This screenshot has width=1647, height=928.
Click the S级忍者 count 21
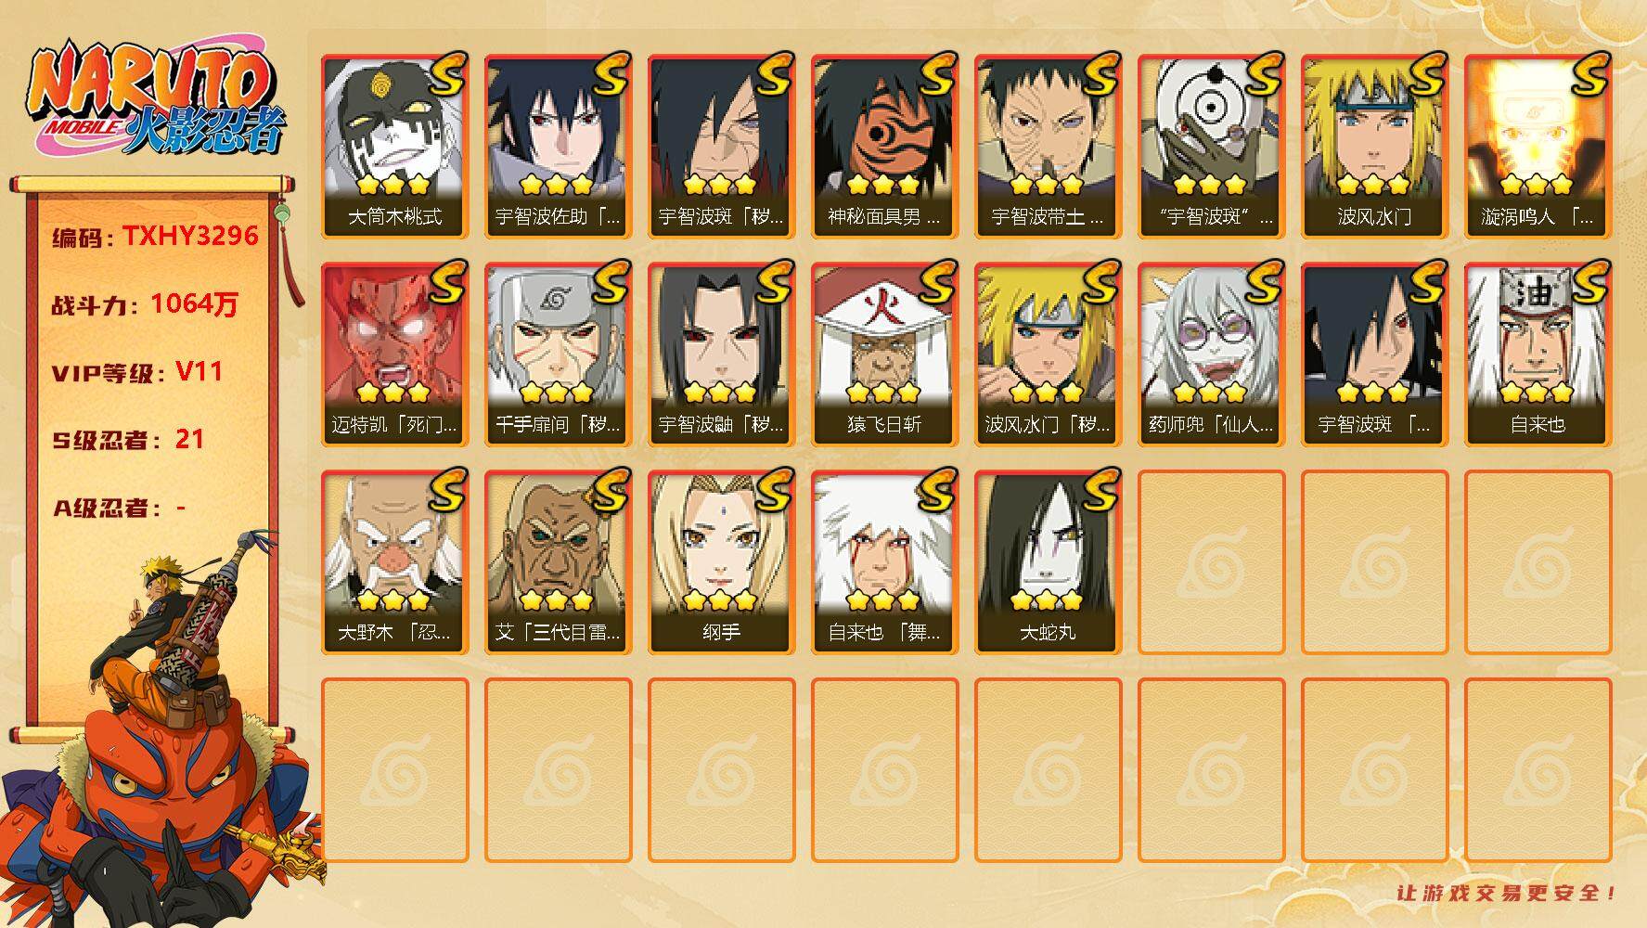[189, 439]
